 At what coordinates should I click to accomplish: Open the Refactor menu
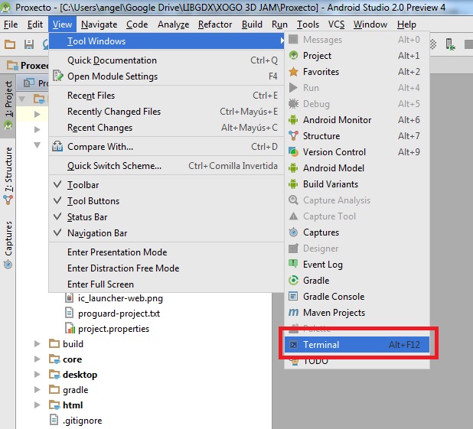point(215,24)
